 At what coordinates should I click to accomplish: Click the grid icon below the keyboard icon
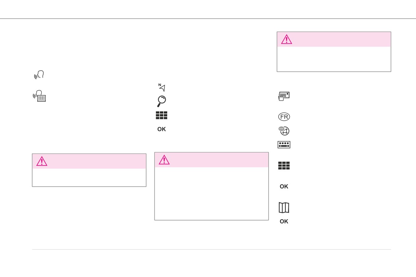pyautogui.click(x=284, y=166)
